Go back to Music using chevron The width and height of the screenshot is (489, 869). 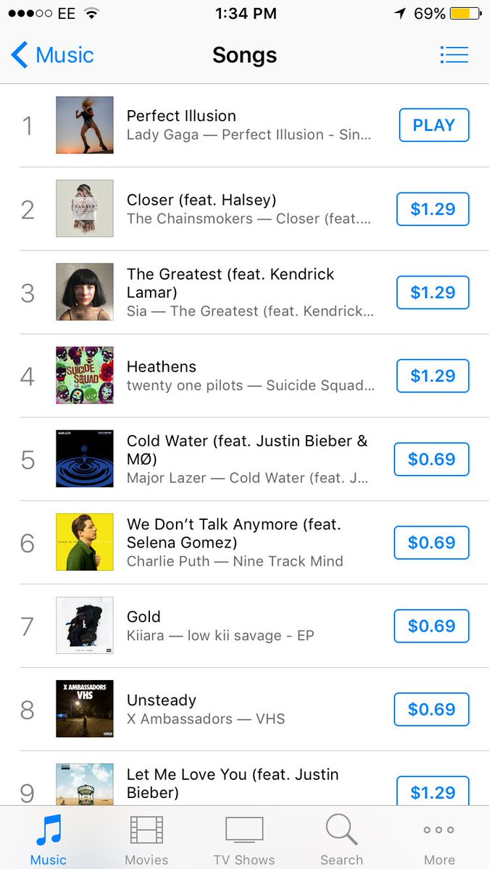click(x=20, y=55)
